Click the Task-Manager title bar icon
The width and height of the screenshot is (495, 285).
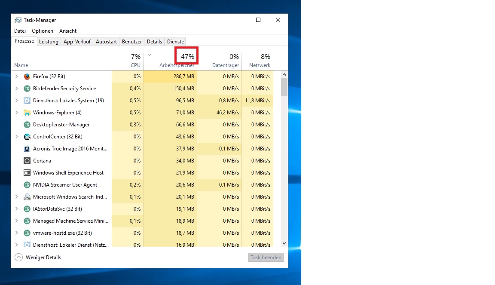(x=18, y=20)
